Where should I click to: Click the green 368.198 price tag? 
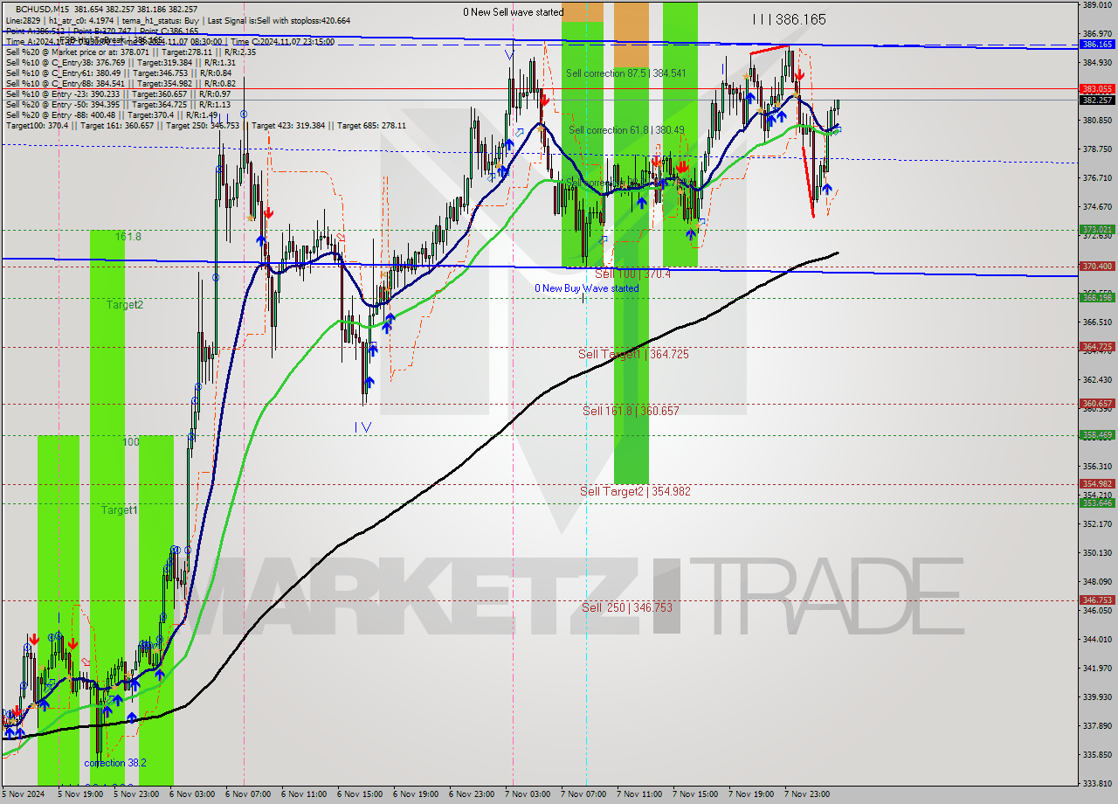tap(1097, 298)
